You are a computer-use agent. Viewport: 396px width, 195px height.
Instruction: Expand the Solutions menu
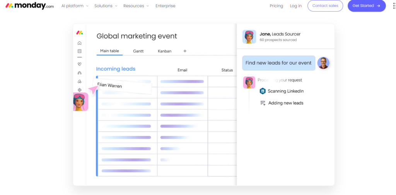106,6
